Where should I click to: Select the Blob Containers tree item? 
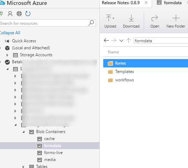pos(51,132)
